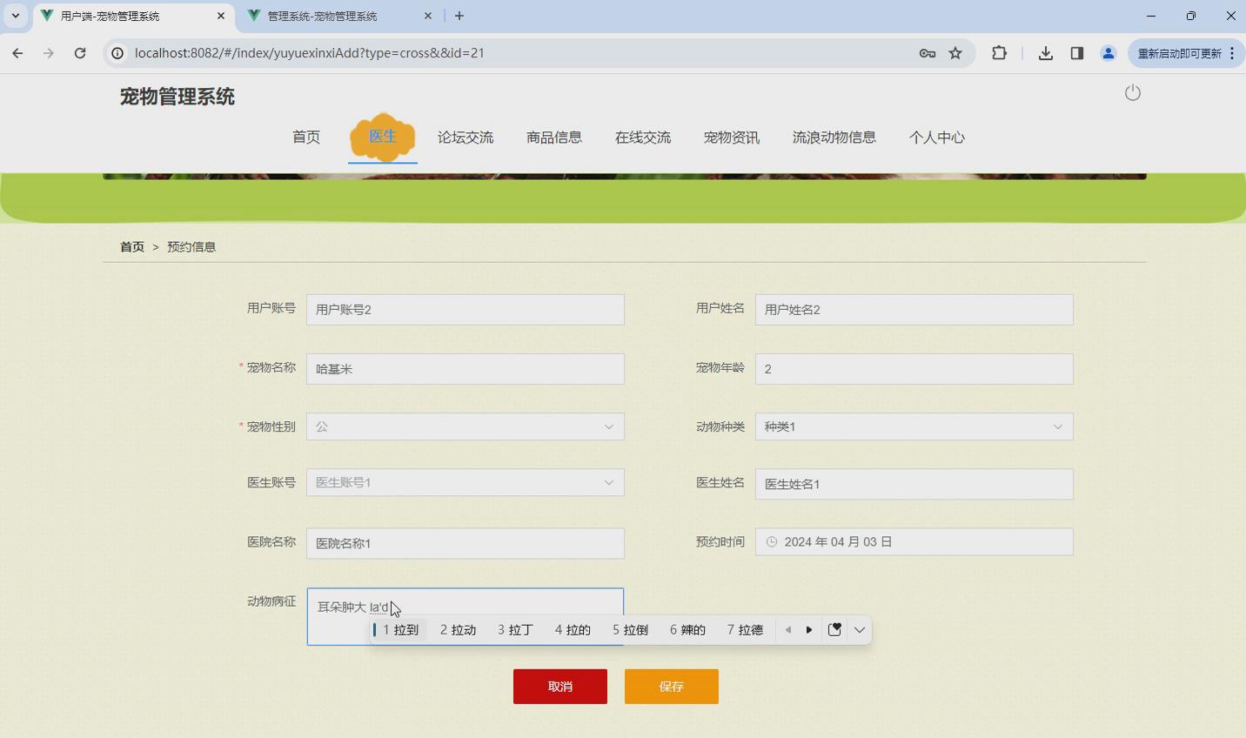1246x738 pixels.
Task: Select IME candidate 拉动
Action: [458, 629]
